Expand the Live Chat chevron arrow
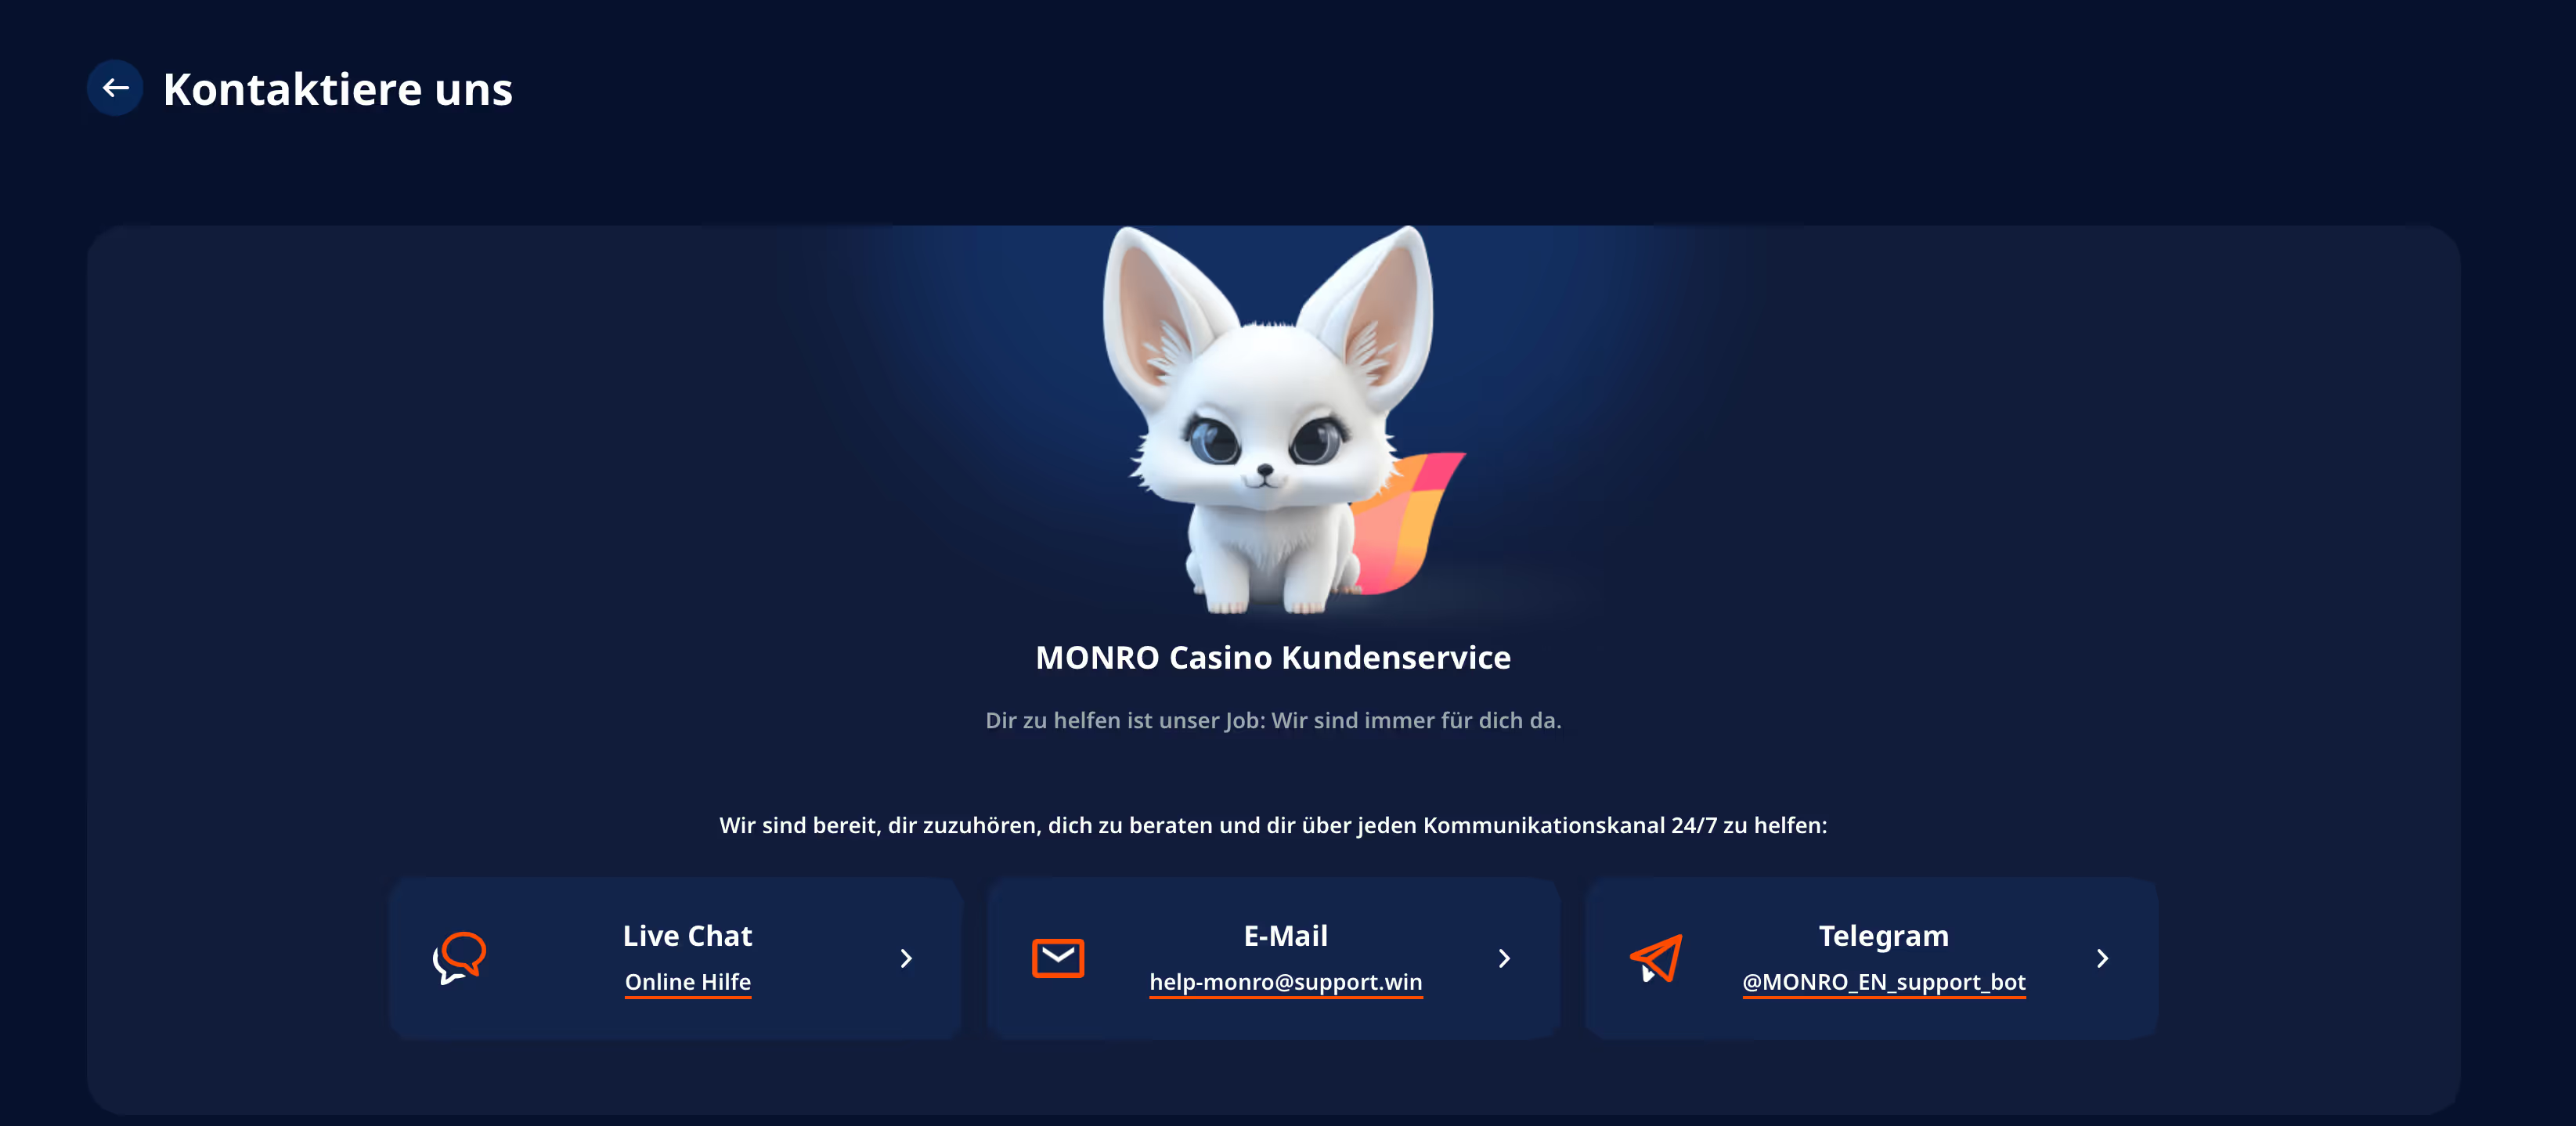Viewport: 2576px width, 1126px height. pos(906,958)
